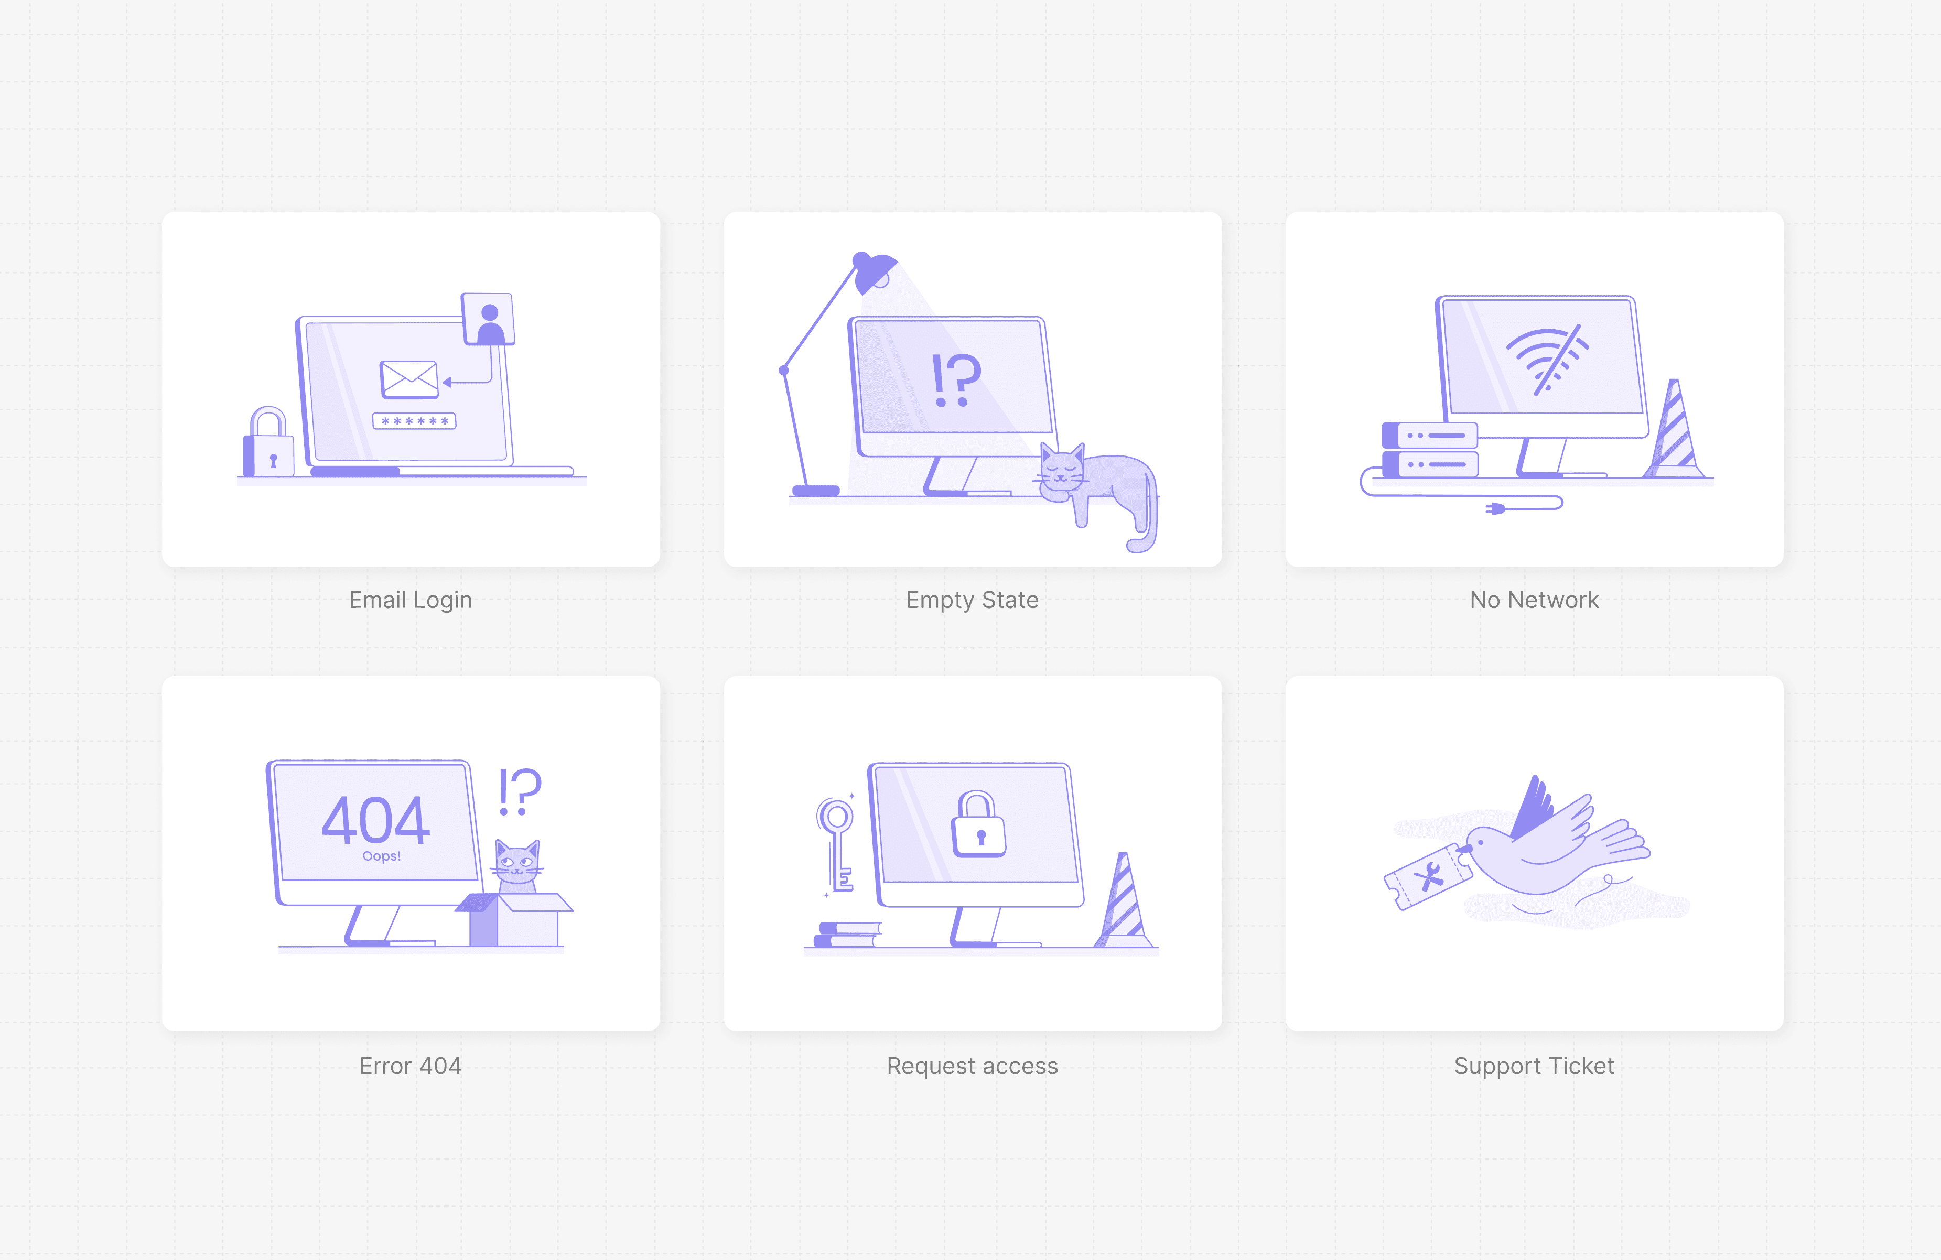Click the "Support Ticket" caption text
Image resolution: width=1941 pixels, height=1260 pixels.
tap(1534, 1066)
